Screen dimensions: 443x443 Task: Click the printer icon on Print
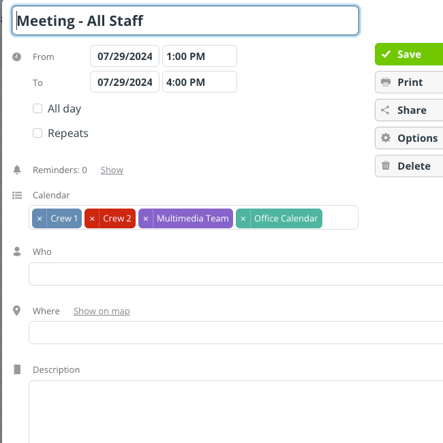386,82
